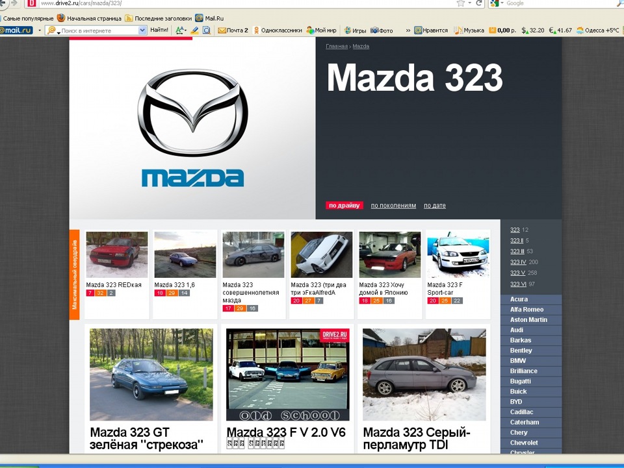The height and width of the screenshot is (468, 624).
Task: Expand the toolbar overflow chevron »
Action: pyautogui.click(x=408, y=31)
